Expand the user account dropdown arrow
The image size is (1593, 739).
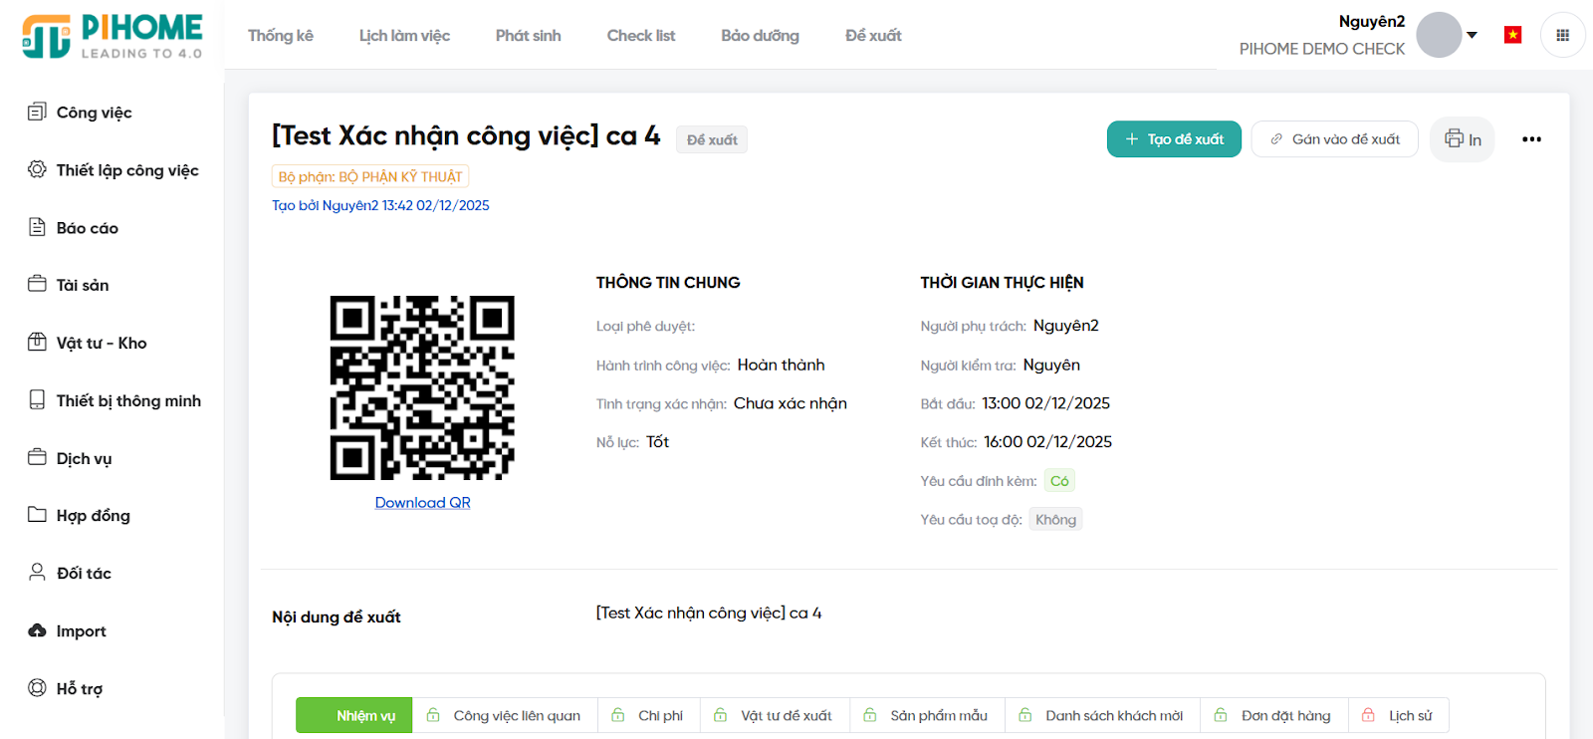pyautogui.click(x=1472, y=35)
